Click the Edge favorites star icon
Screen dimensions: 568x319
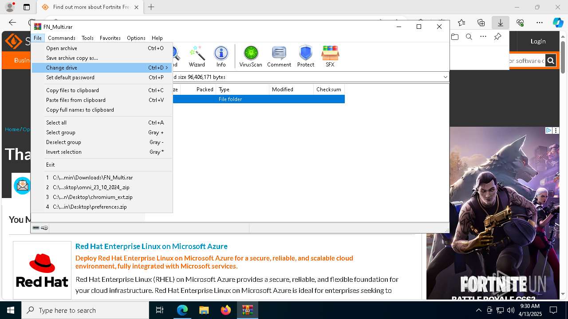click(x=461, y=23)
